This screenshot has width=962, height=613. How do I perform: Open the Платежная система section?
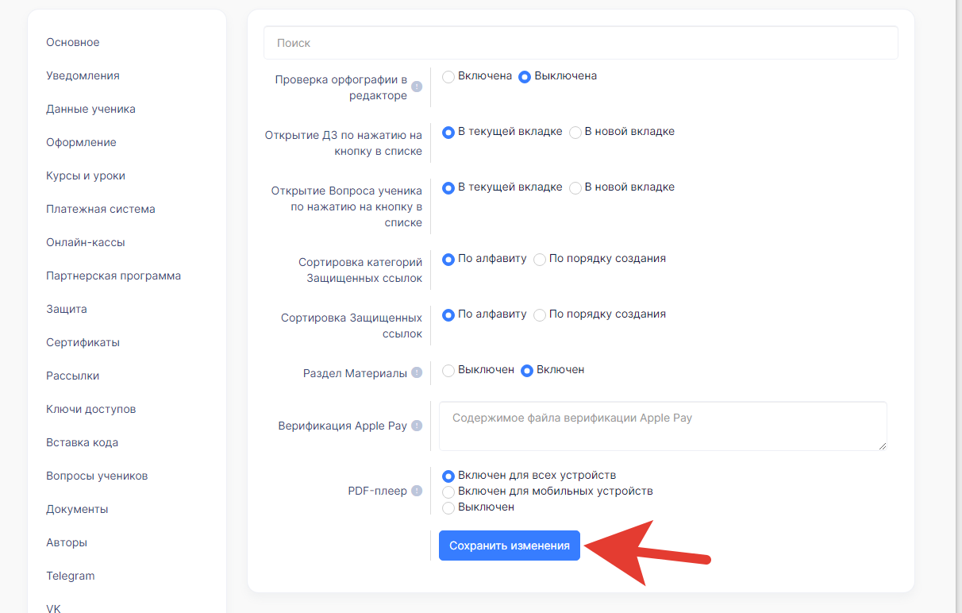[101, 209]
